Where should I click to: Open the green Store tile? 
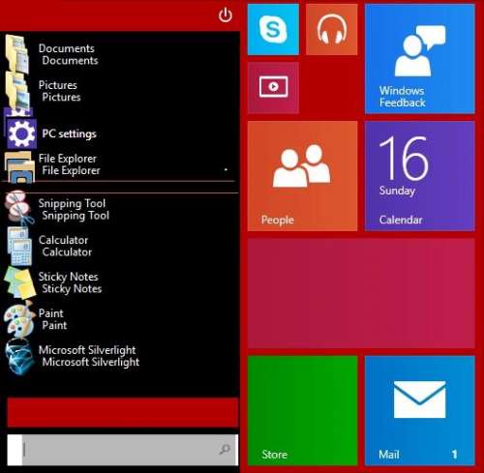tap(303, 410)
